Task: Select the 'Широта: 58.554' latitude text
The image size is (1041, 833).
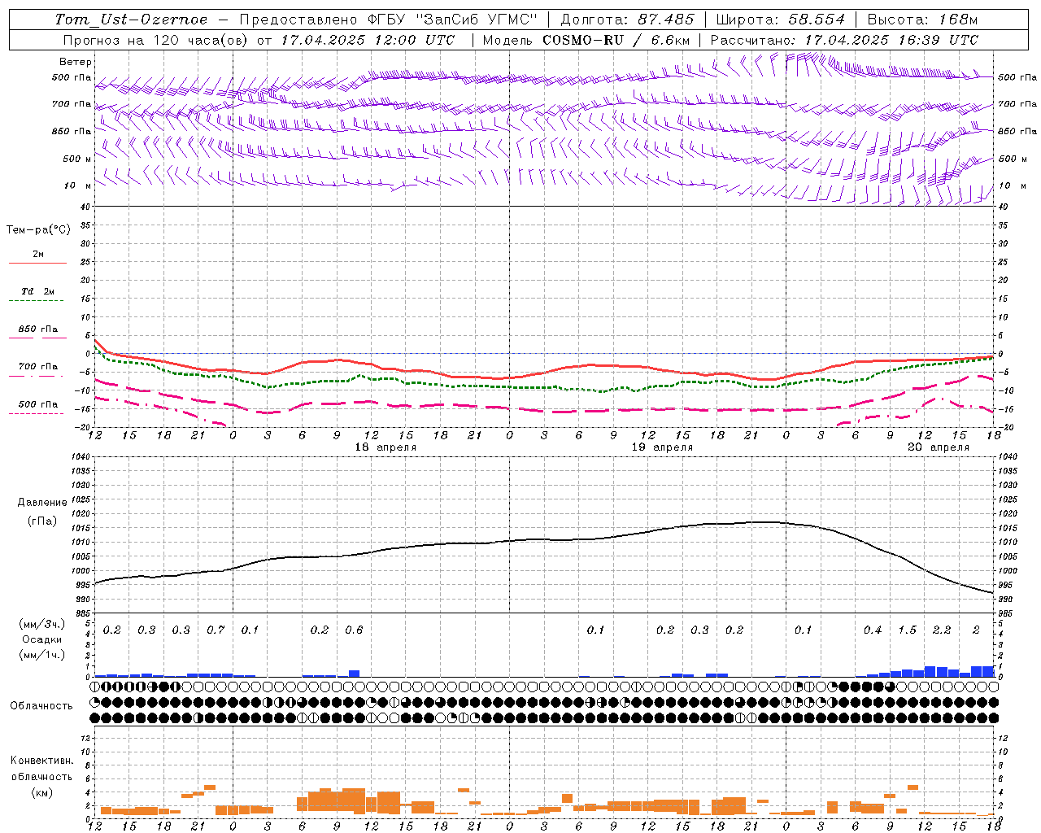Action: 780,20
